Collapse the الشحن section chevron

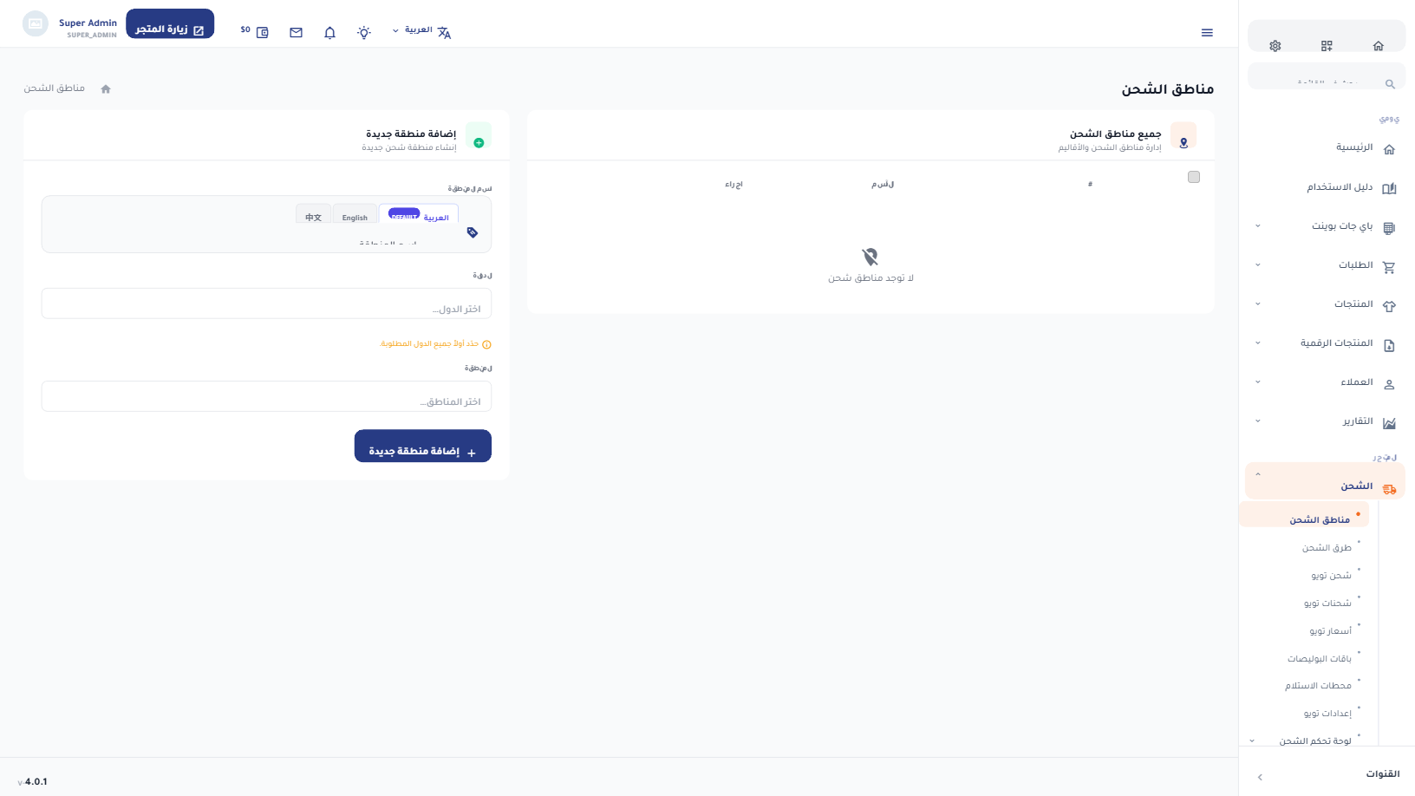point(1258,474)
